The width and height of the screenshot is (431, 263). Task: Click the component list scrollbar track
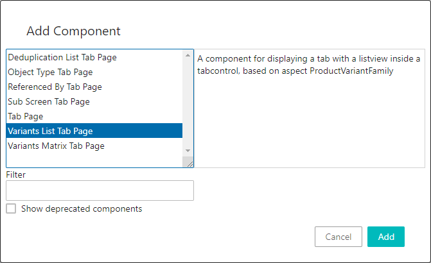pos(188,103)
